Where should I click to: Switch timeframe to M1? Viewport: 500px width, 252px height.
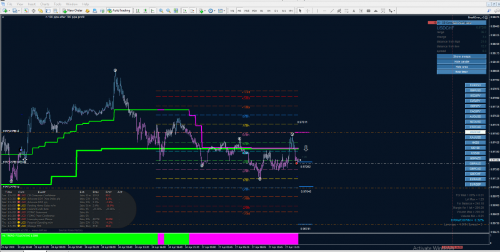pos(232,11)
